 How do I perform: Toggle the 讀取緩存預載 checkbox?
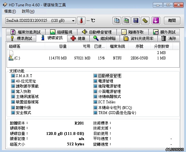pos(13,86)
